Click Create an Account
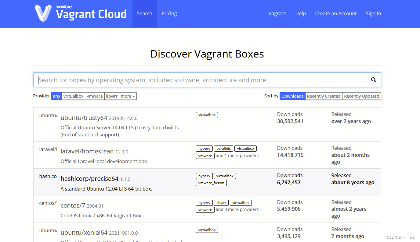420x242 pixels. point(336,13)
